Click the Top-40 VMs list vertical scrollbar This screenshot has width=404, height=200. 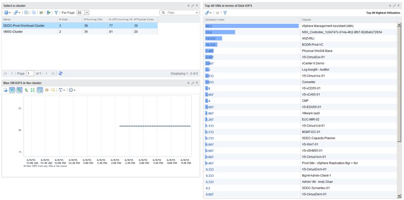tap(399, 81)
